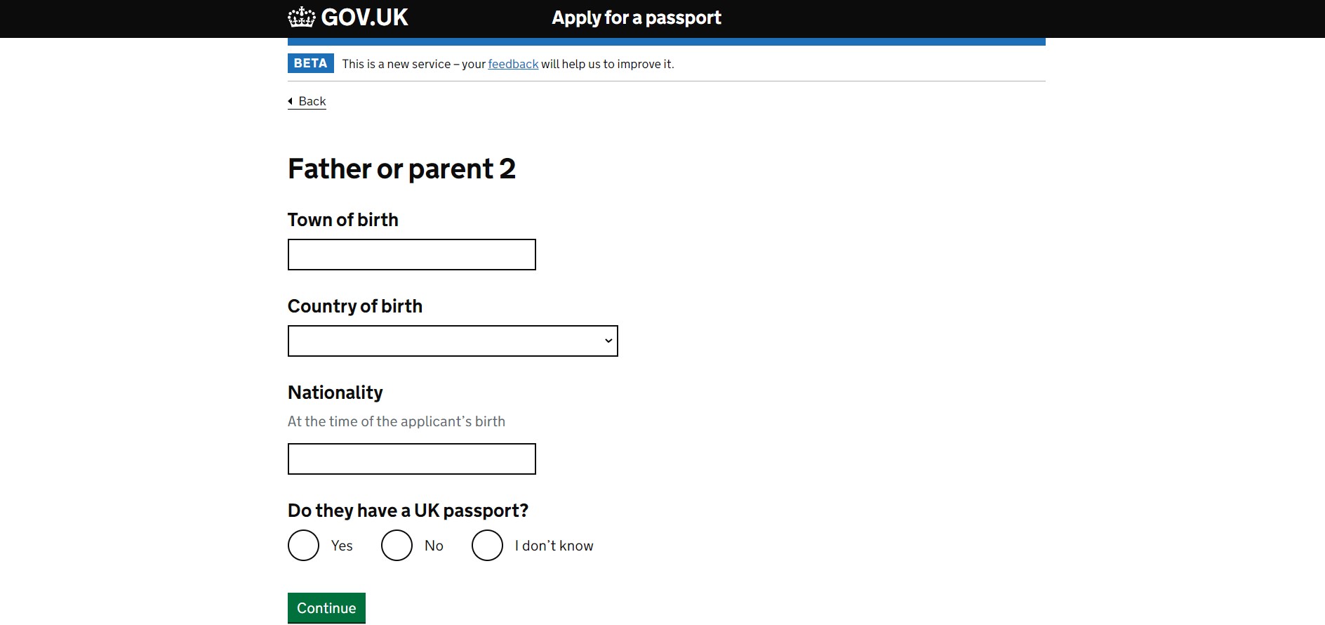Focus the Town of birth text field
1325x625 pixels.
pyautogui.click(x=411, y=254)
